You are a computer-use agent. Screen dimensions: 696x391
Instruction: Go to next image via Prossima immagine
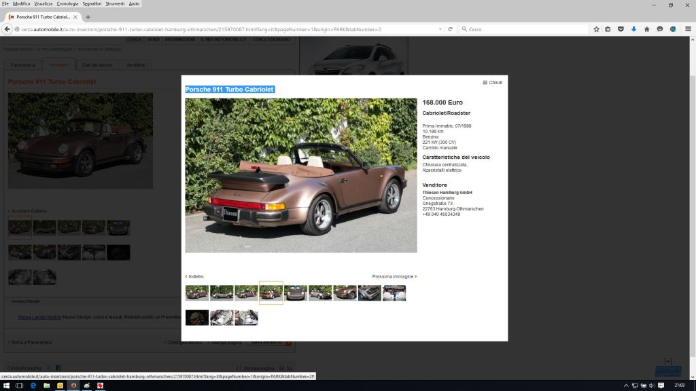pyautogui.click(x=394, y=277)
